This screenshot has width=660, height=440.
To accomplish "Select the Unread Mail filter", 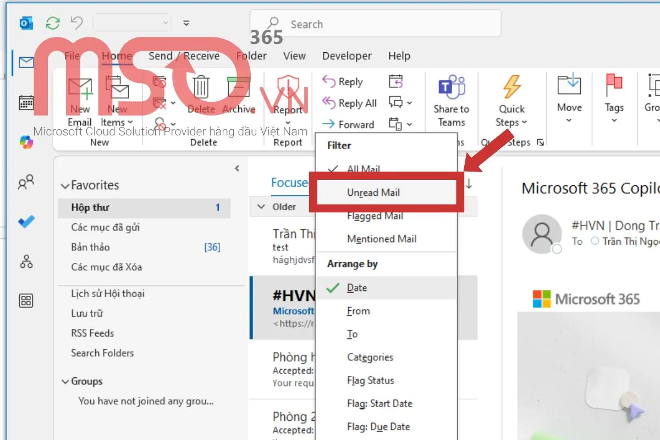I will click(373, 193).
